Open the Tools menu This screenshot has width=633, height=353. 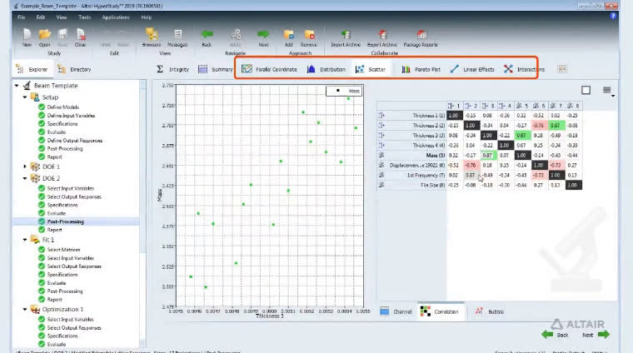click(84, 17)
